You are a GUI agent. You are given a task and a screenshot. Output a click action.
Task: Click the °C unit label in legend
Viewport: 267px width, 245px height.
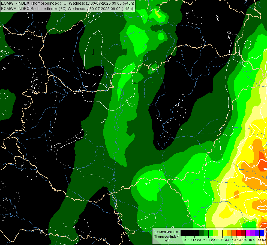167,241
